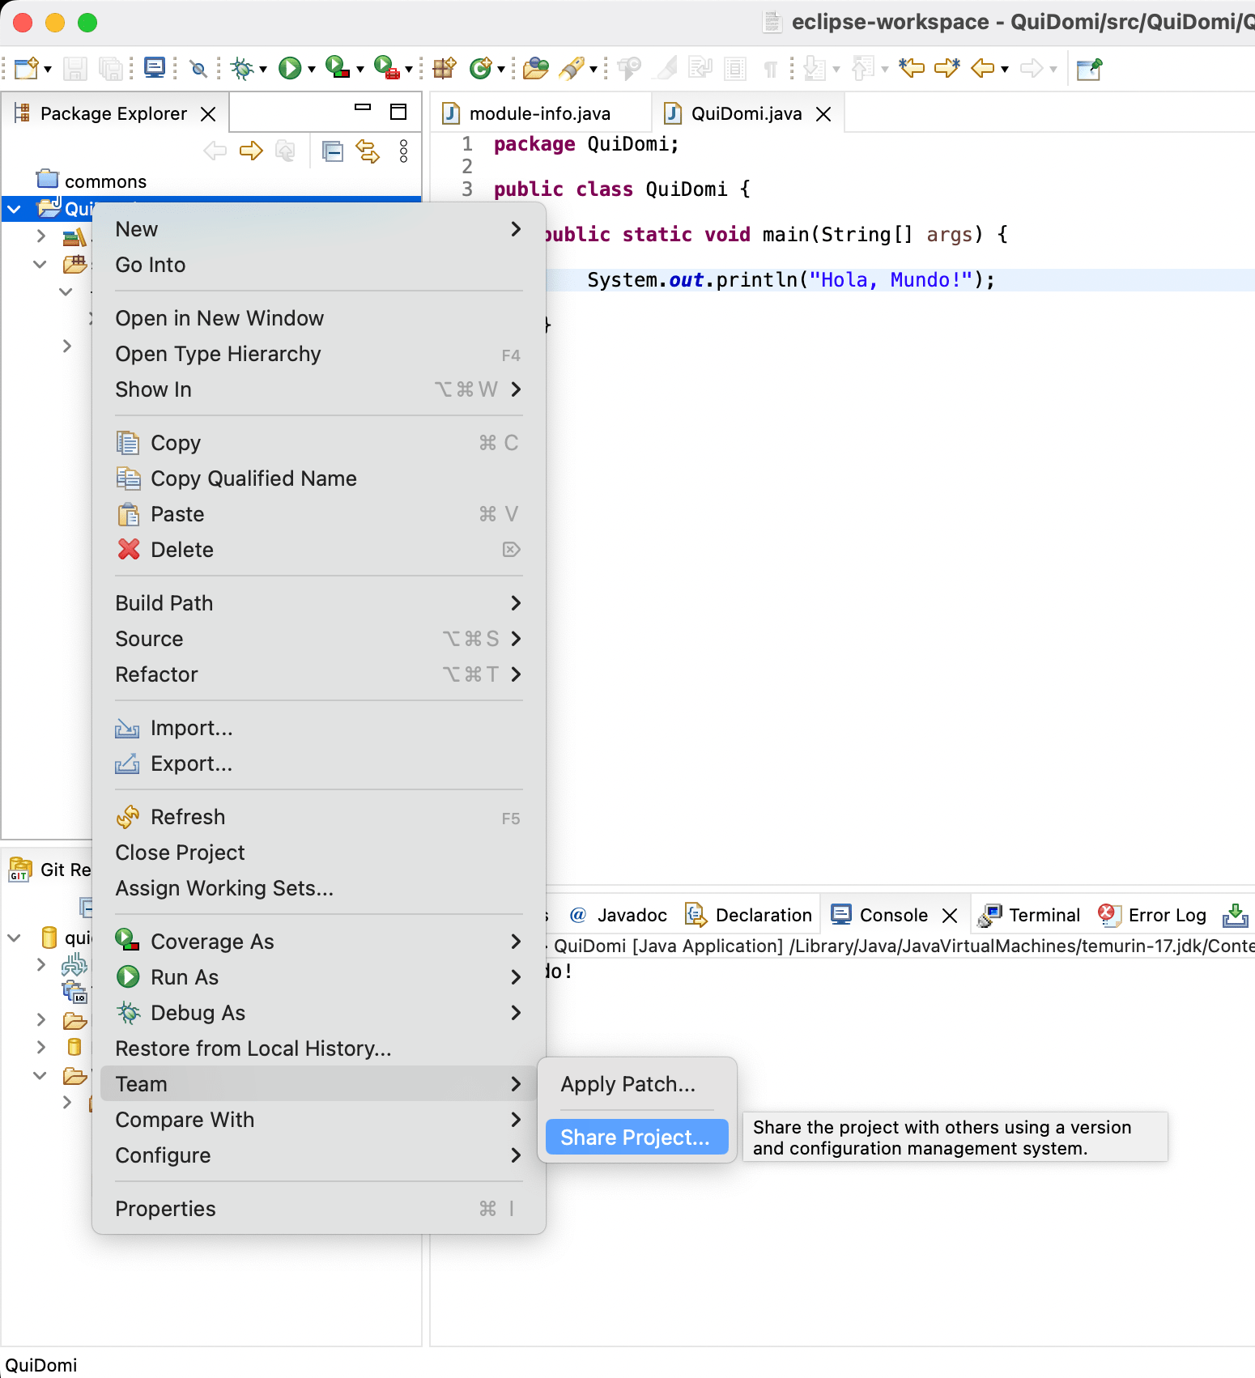The image size is (1255, 1378).
Task: Toggle Pin Editor icon in toolbar
Action: point(1089,69)
